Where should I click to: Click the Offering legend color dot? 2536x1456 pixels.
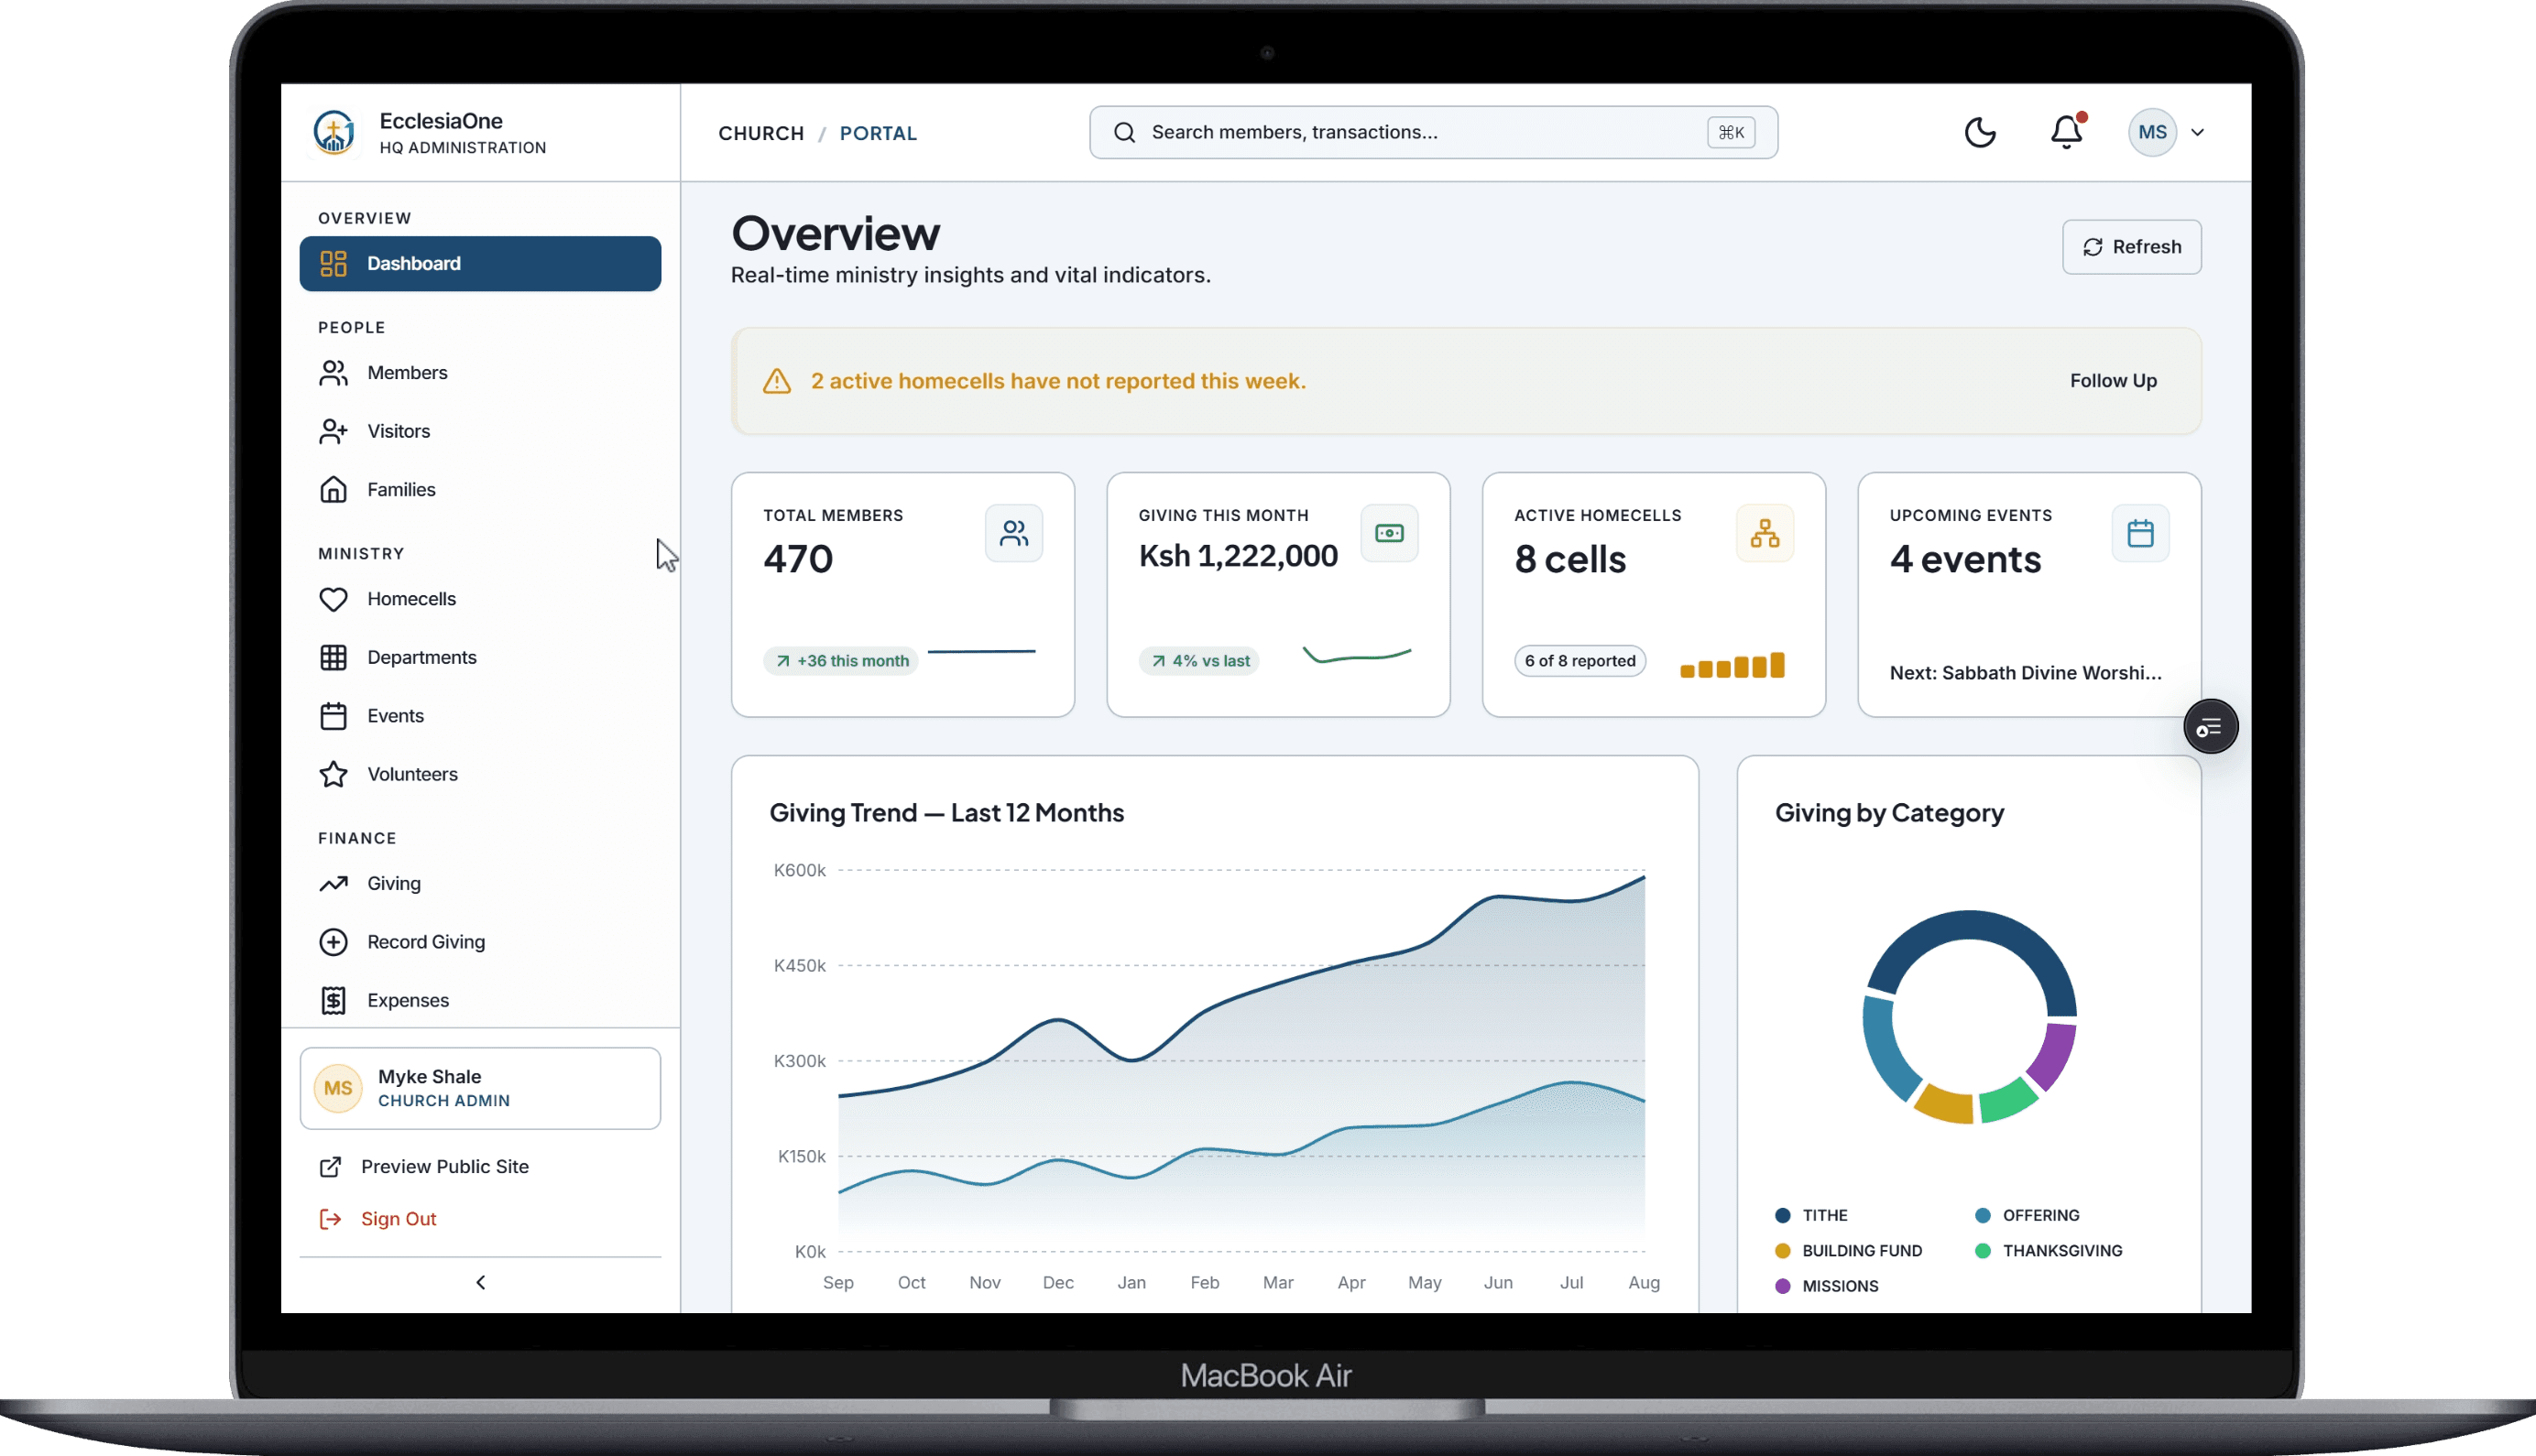click(1982, 1215)
